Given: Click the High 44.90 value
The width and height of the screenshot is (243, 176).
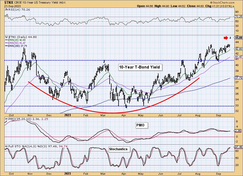Looking at the screenshot, I should pos(162,6).
